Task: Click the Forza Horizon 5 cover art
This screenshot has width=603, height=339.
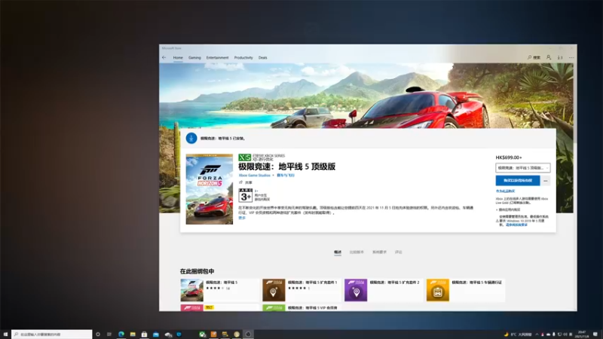Action: [x=210, y=189]
